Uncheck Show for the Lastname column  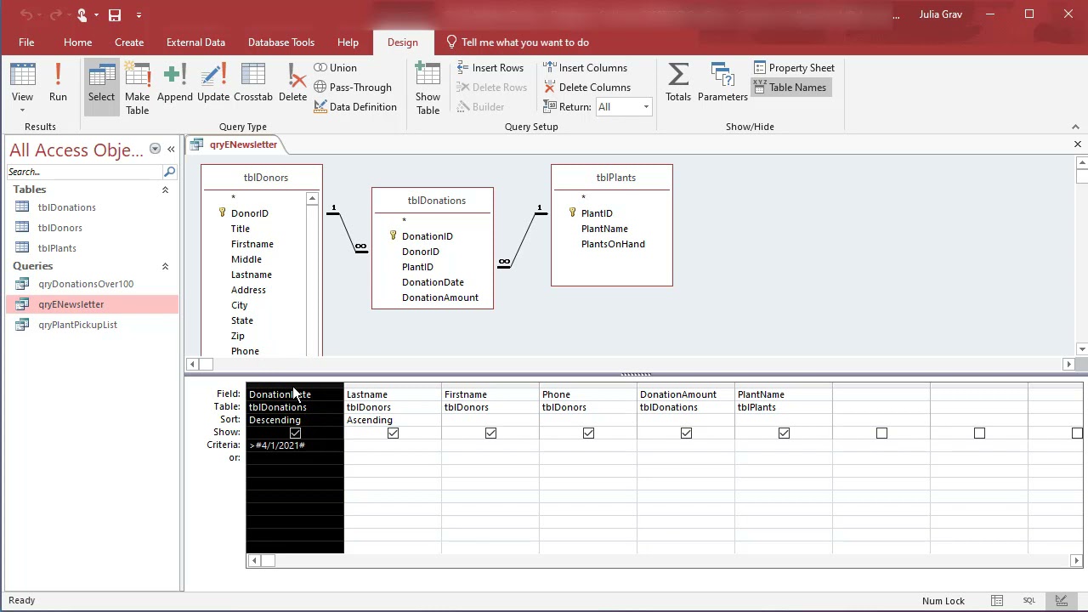click(393, 433)
